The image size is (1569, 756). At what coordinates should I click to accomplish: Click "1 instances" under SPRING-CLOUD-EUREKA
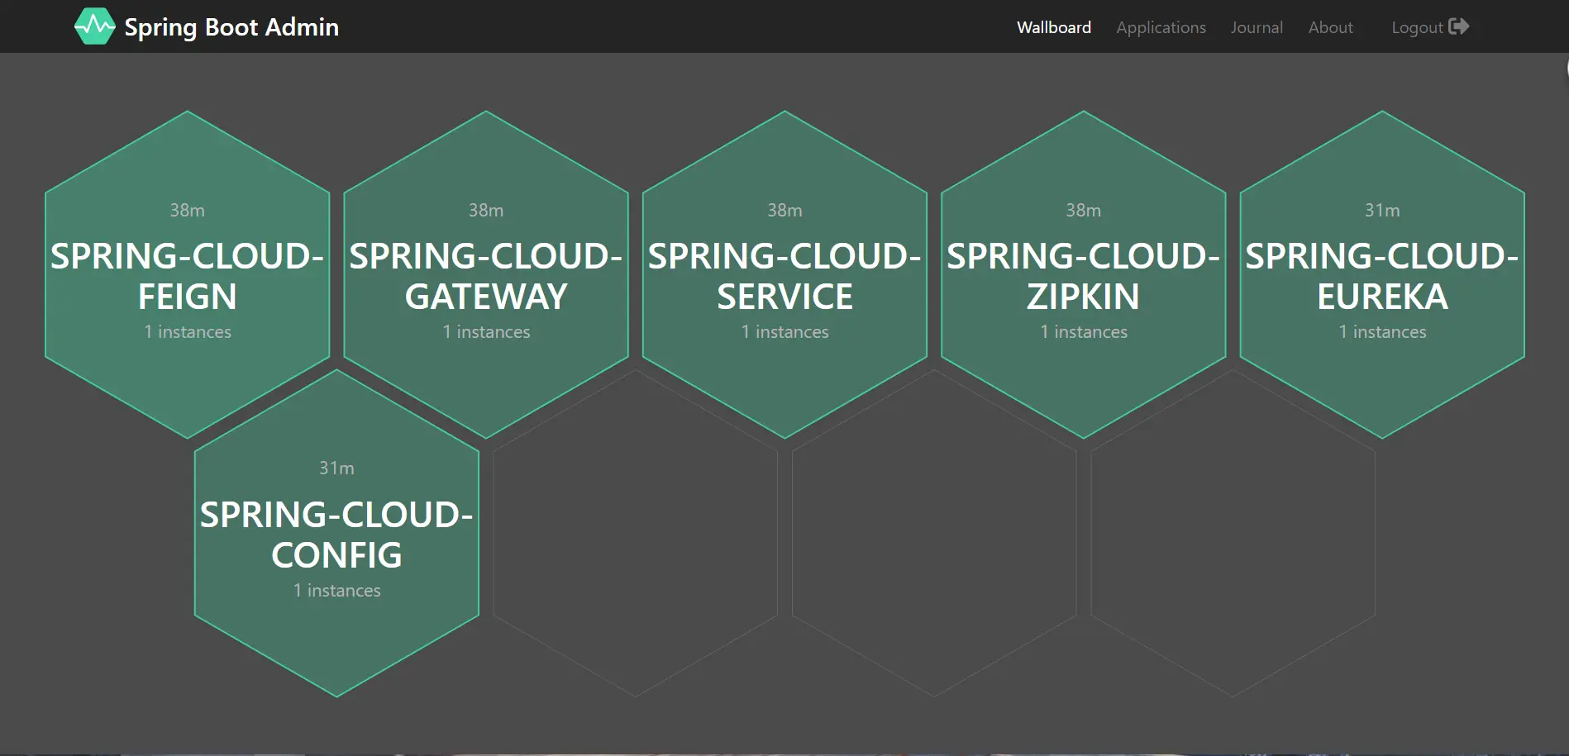click(1382, 332)
